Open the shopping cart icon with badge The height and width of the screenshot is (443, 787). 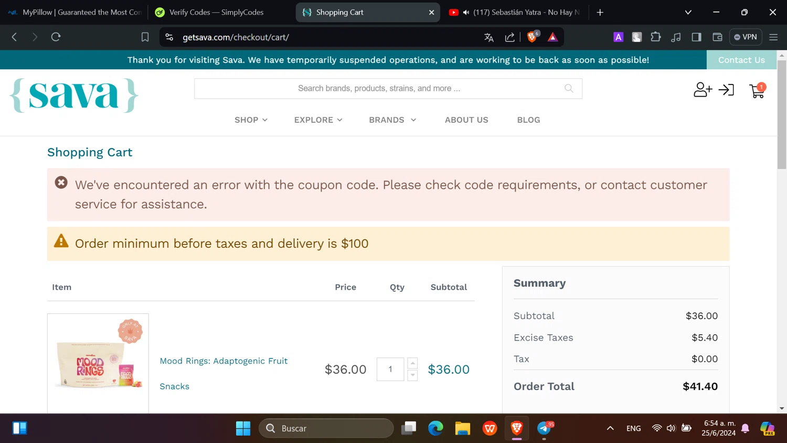coord(758,90)
